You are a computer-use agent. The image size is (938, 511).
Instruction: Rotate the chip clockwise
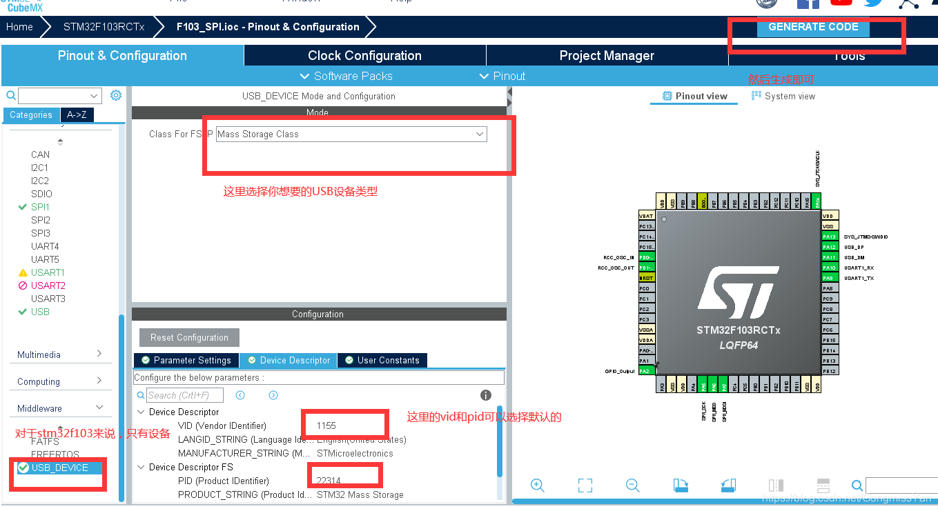tap(681, 485)
